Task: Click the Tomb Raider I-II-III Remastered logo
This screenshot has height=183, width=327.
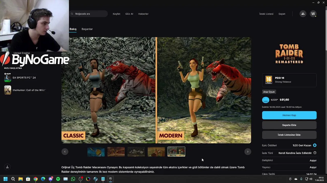Action: (289, 54)
